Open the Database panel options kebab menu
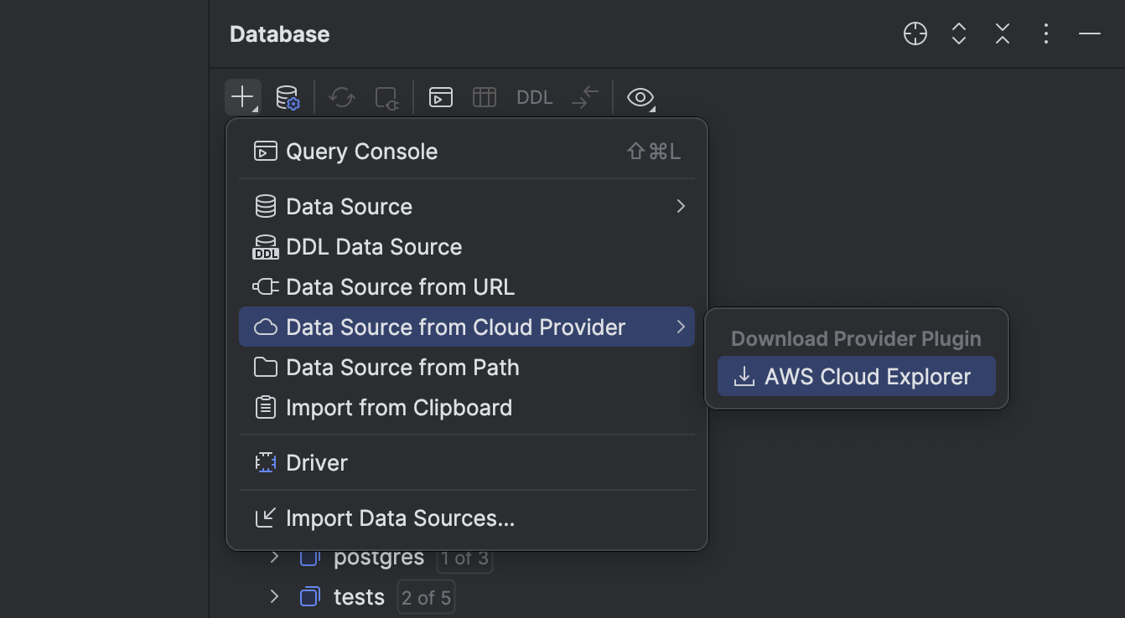 pos(1045,33)
